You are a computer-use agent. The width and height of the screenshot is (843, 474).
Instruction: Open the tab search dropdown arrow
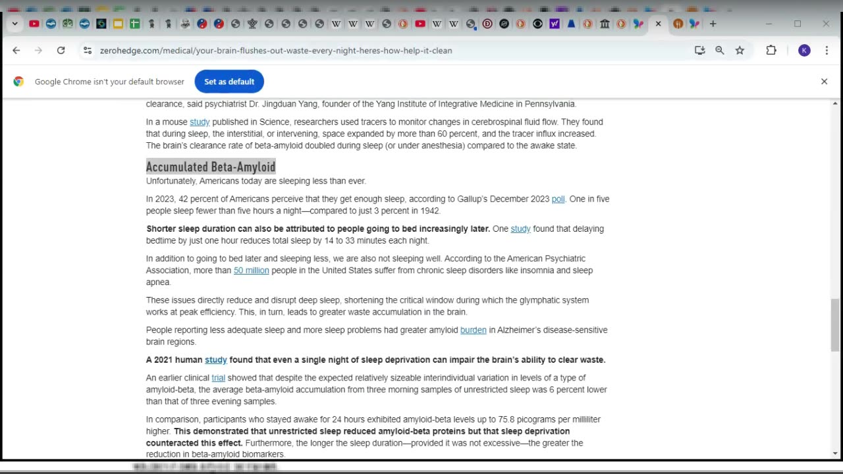14,24
